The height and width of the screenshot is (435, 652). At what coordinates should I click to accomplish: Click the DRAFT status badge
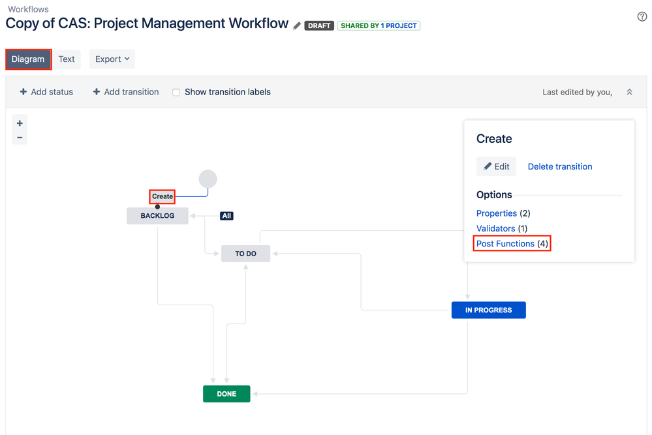point(319,25)
